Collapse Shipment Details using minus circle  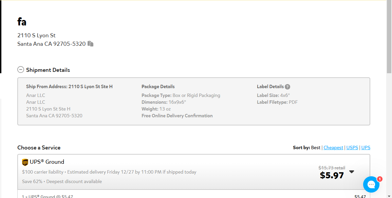tap(21, 70)
